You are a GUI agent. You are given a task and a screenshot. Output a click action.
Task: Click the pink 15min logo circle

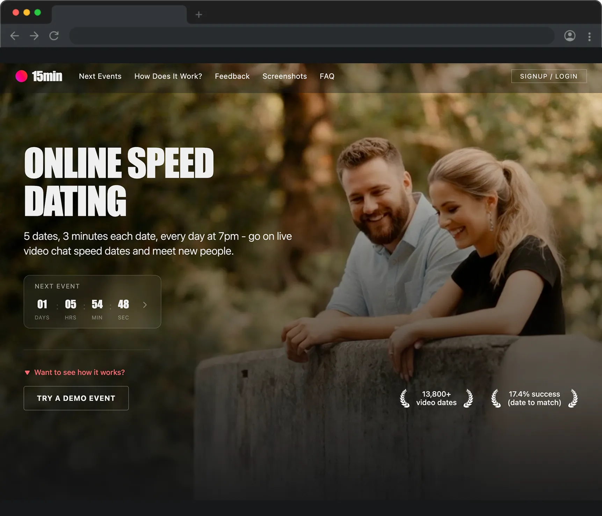tap(21, 76)
